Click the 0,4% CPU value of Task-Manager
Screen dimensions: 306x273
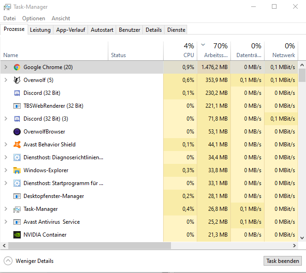tap(188, 209)
